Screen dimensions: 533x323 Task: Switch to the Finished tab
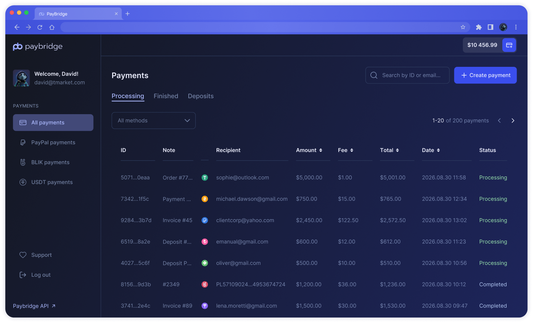tap(166, 96)
